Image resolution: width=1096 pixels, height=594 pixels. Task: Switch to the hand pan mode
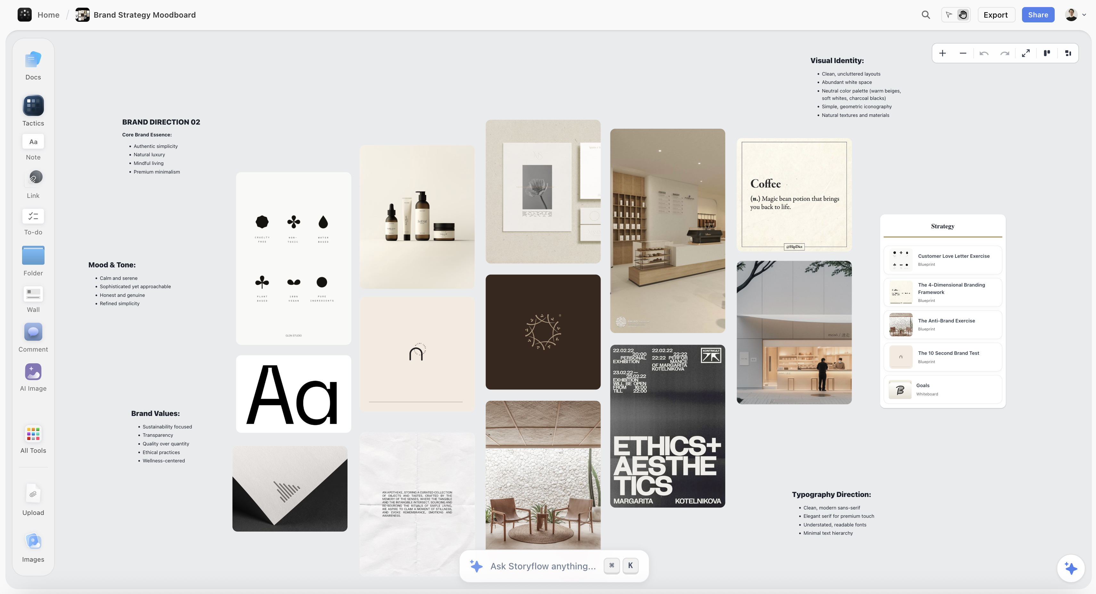click(963, 15)
